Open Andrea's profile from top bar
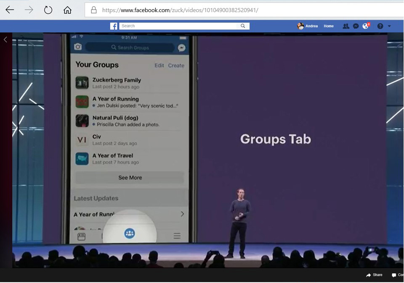This screenshot has height=283, width=404. pos(308,26)
